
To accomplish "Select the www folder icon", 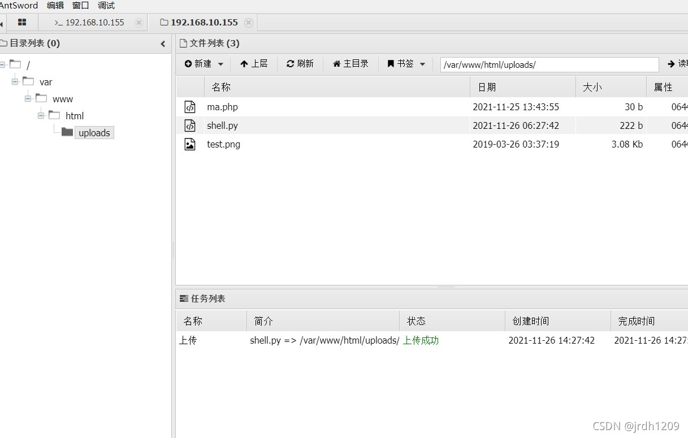I will point(41,98).
